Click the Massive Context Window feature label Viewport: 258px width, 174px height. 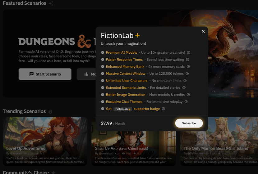[x=126, y=74]
